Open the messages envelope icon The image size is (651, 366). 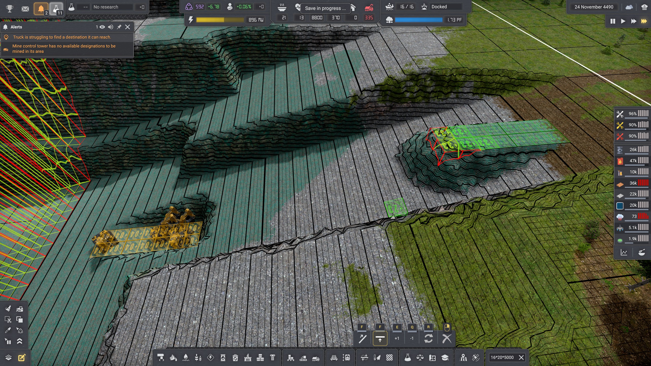[x=25, y=9]
